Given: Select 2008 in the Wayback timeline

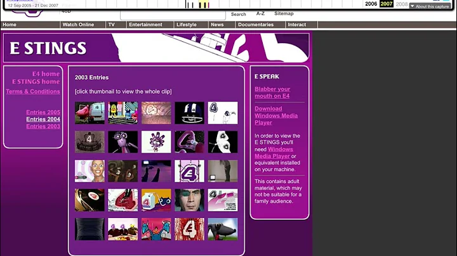Looking at the screenshot, I should (x=402, y=4).
